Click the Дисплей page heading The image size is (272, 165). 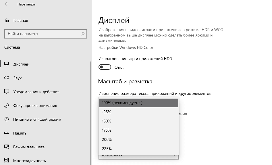point(114,20)
